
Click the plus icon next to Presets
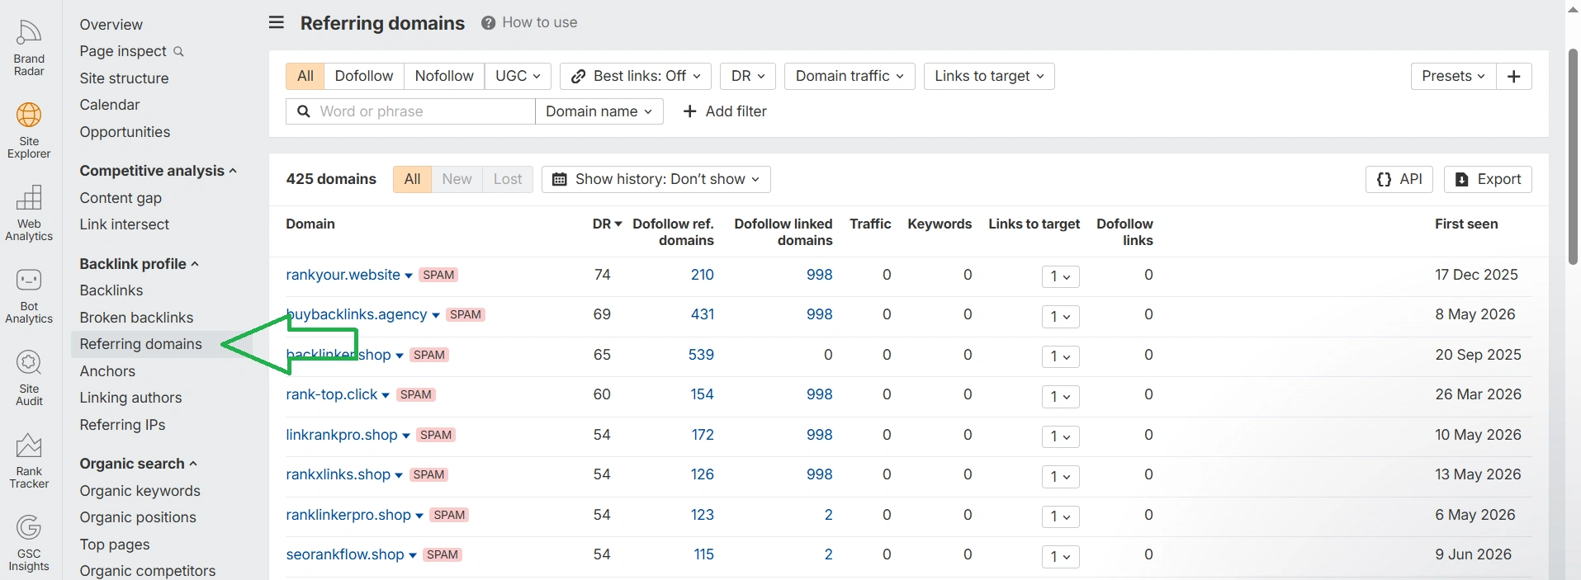(x=1514, y=76)
